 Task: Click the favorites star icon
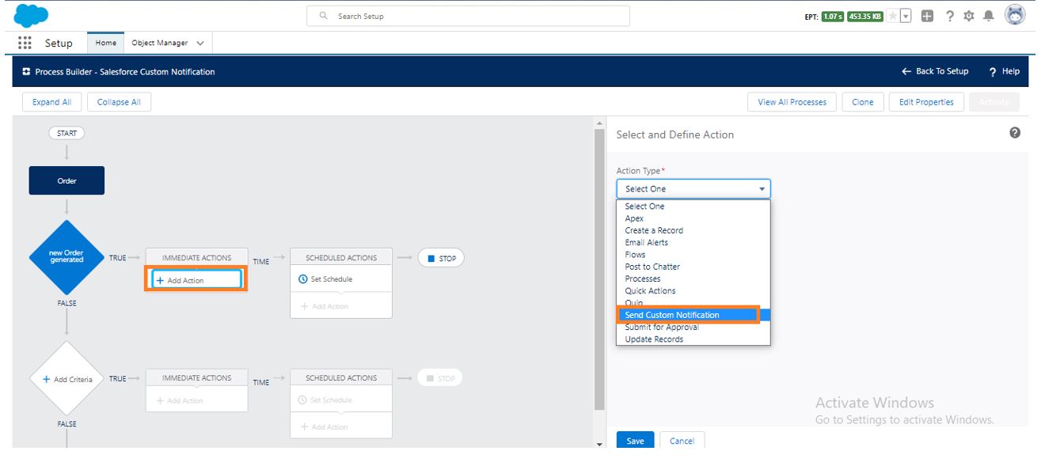(893, 16)
